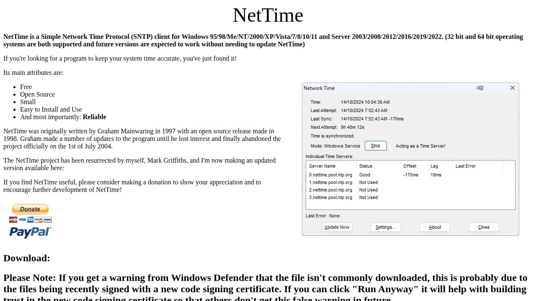Click the Next Attempt value 9h 48m 12s
The image size is (536, 301).
353,127
